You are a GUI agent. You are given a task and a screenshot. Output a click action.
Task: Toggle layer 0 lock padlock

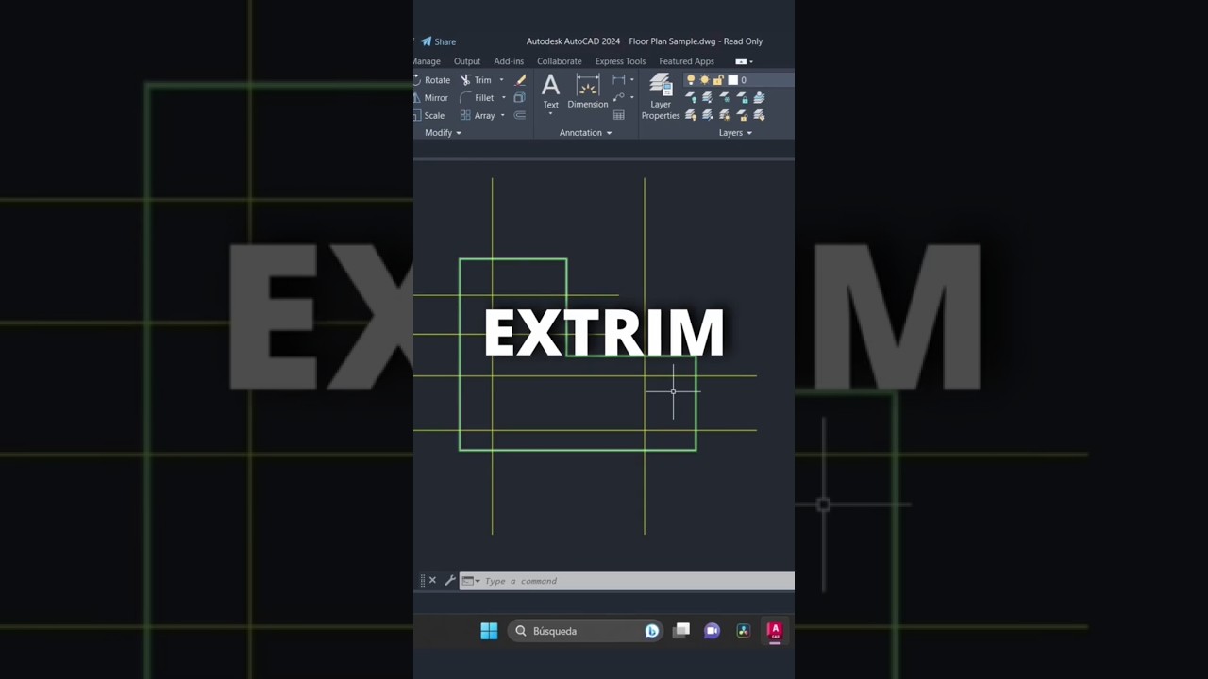pos(718,80)
